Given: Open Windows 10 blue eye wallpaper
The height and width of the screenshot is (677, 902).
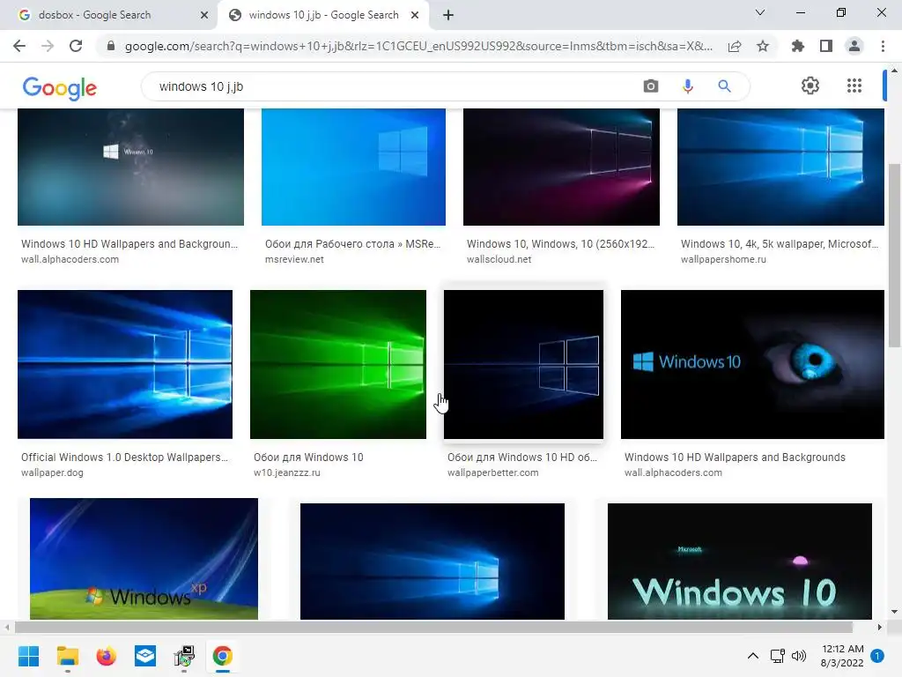Looking at the screenshot, I should coord(752,364).
